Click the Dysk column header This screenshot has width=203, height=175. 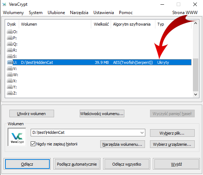12,24
